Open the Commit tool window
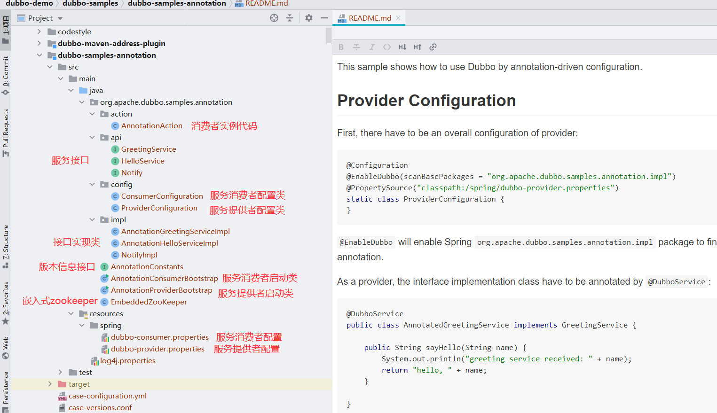The height and width of the screenshot is (413, 717). click(6, 75)
